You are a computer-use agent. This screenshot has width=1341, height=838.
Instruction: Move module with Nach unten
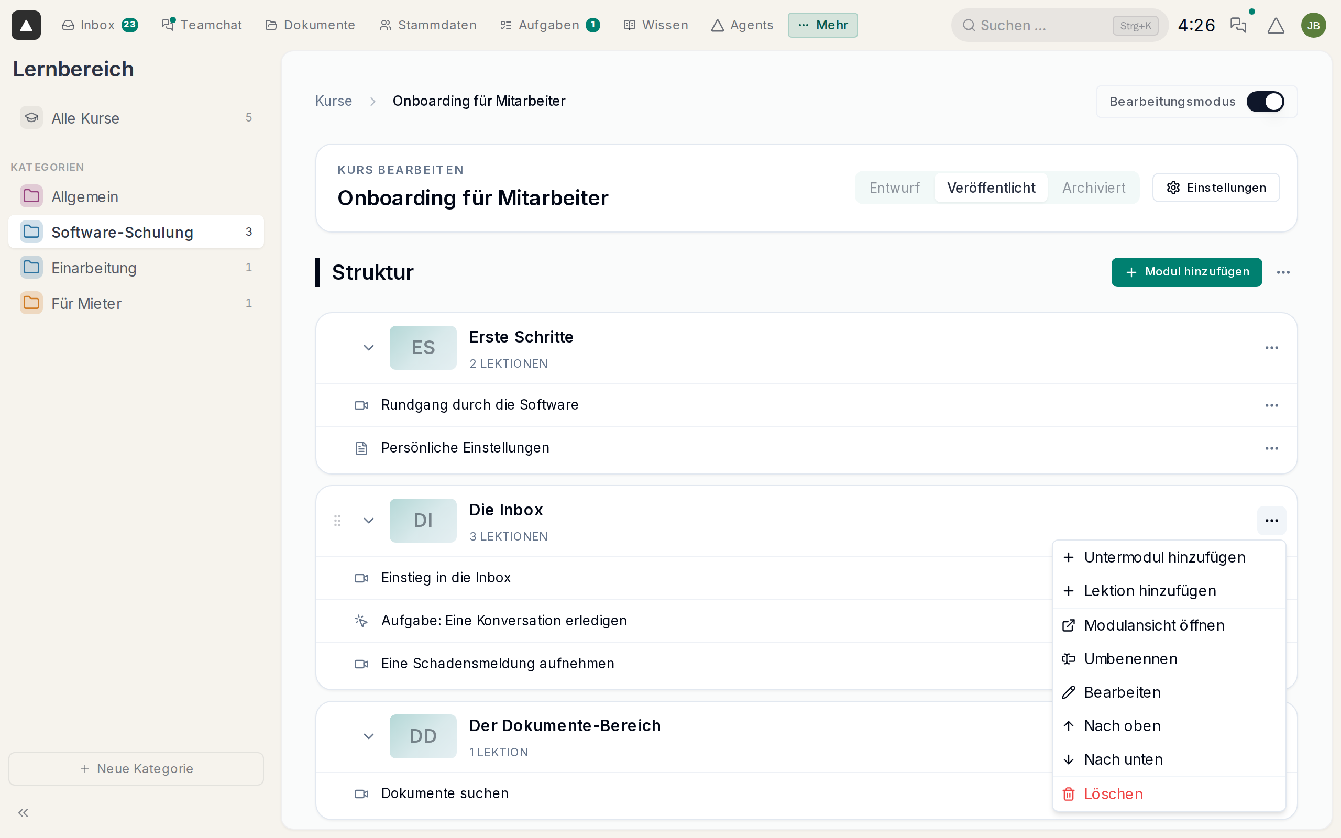tap(1168, 760)
